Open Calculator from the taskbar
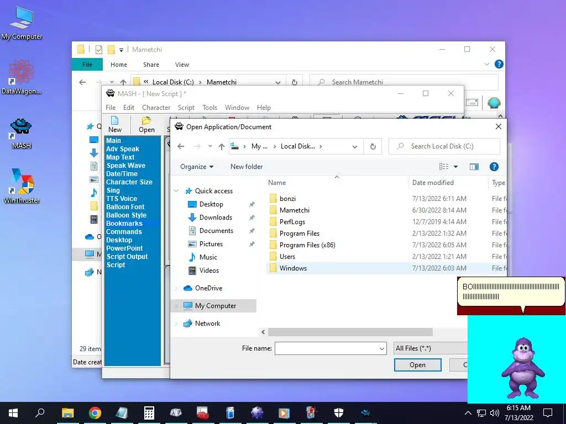 pos(149,413)
